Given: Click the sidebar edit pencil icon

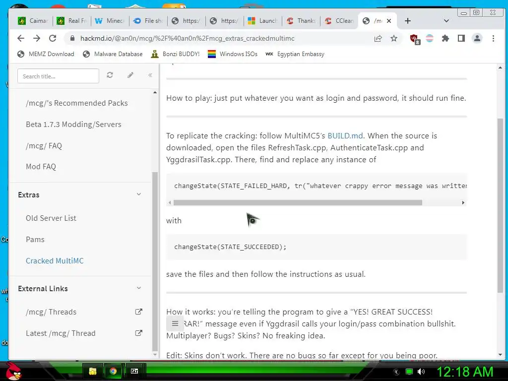Looking at the screenshot, I should pyautogui.click(x=130, y=75).
